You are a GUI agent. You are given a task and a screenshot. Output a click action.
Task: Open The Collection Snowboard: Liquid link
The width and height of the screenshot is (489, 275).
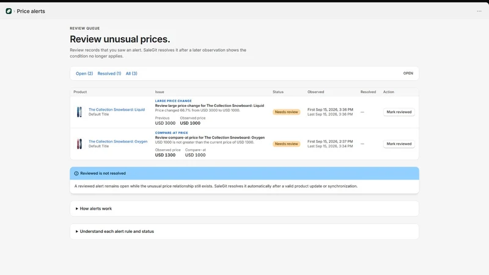(x=117, y=109)
